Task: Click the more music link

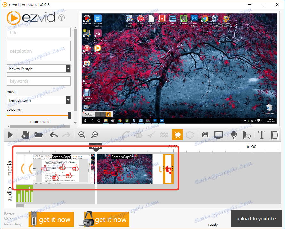Action: pyautogui.click(x=40, y=122)
